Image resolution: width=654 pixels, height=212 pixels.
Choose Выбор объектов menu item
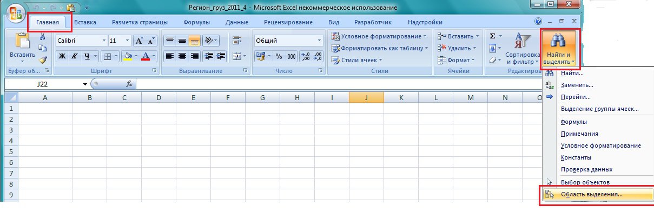[585, 182]
